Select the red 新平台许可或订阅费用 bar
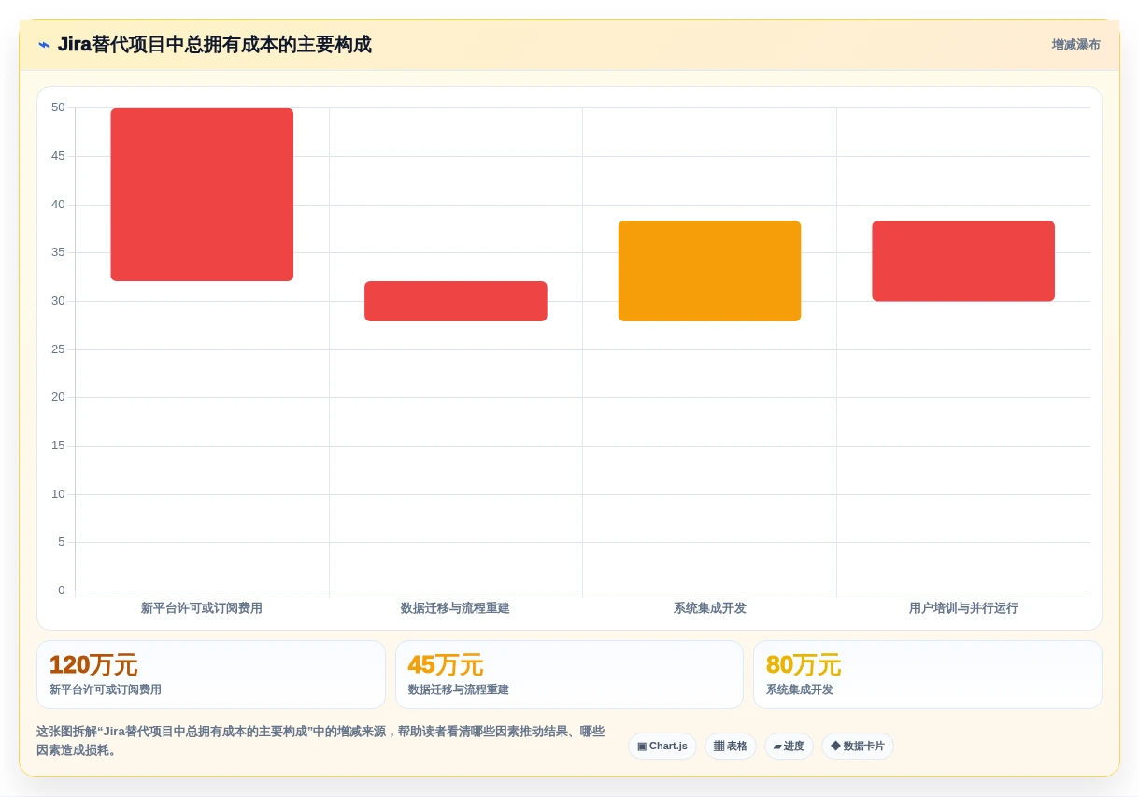Viewport: 1139px width, 797px height. [202, 194]
